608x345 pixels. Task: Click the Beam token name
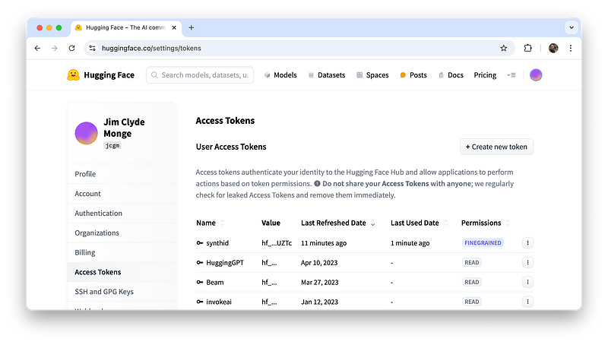(215, 282)
